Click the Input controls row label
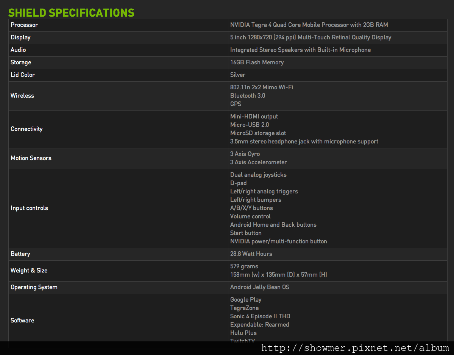 (x=29, y=208)
